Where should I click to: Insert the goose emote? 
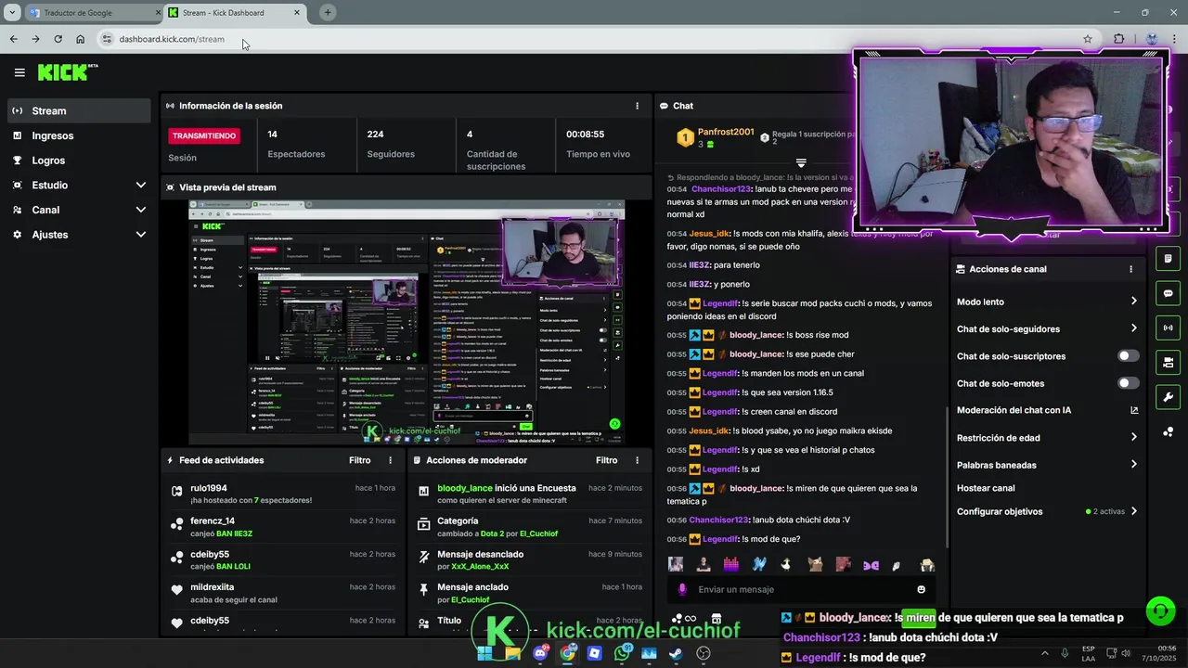[x=786, y=564]
